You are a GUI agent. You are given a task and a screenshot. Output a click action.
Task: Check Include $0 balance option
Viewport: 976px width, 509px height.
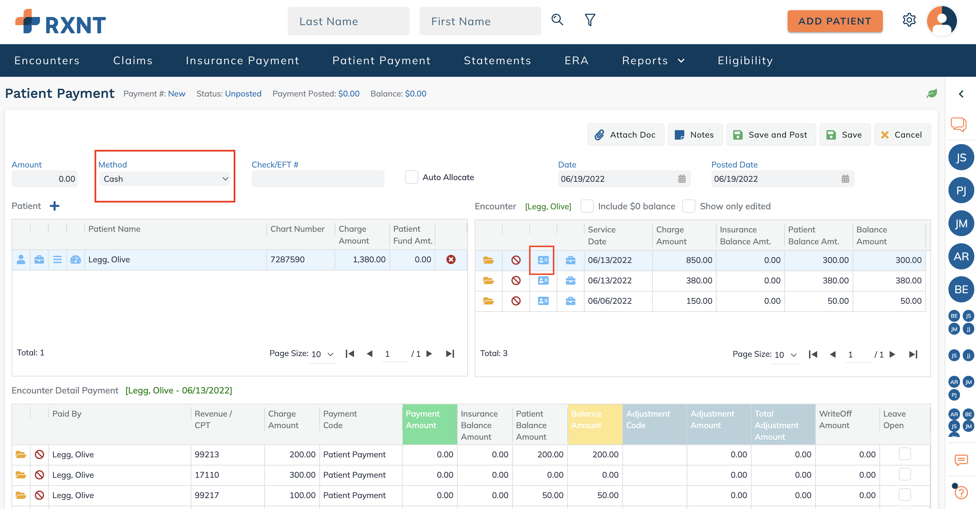coord(587,206)
